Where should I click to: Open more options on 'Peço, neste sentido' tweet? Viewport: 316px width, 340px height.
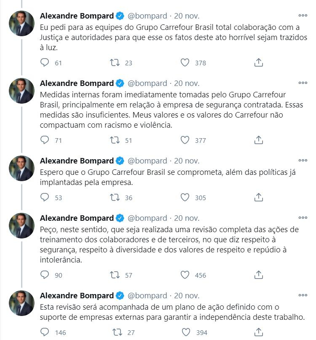(x=303, y=217)
